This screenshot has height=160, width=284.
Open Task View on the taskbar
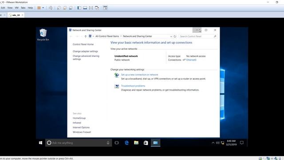click(117, 143)
